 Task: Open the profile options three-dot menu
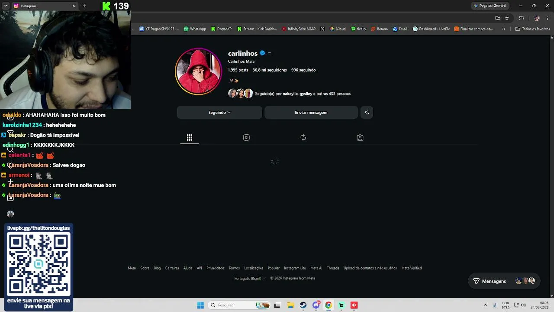(269, 53)
